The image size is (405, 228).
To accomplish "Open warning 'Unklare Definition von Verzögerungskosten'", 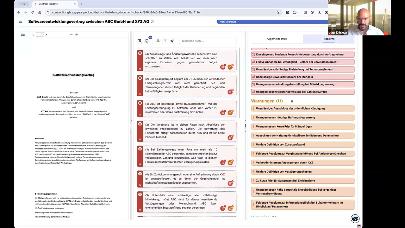I will pos(303,172).
